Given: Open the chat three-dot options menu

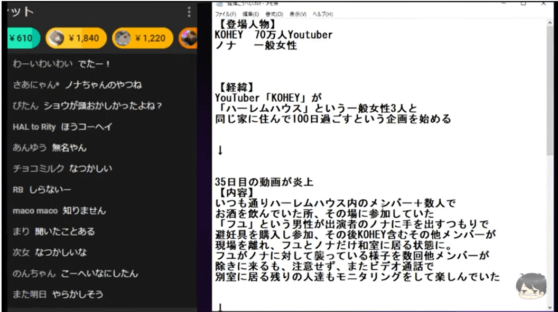Looking at the screenshot, I should 189,12.
